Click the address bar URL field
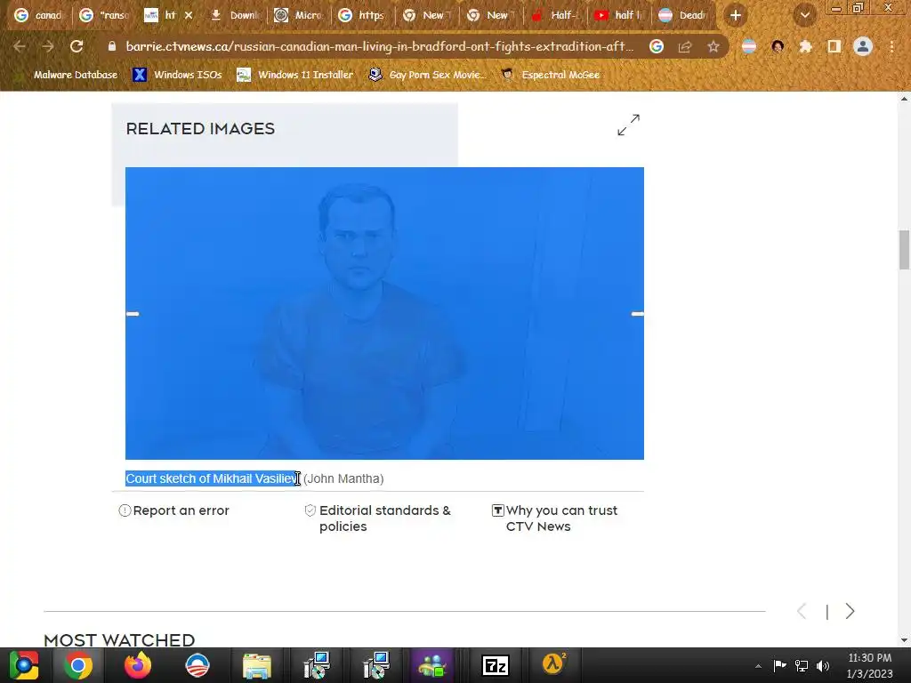The height and width of the screenshot is (683, 911). [x=379, y=46]
